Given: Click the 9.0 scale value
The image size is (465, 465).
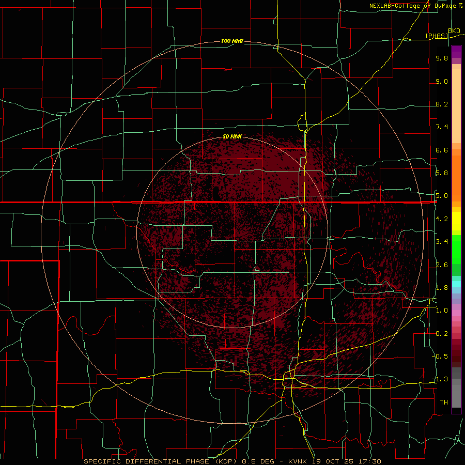Looking at the screenshot, I should click(x=442, y=82).
